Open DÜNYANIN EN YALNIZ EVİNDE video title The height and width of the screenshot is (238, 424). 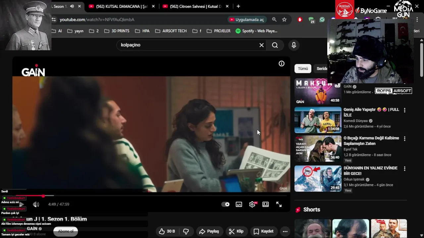[370, 171]
